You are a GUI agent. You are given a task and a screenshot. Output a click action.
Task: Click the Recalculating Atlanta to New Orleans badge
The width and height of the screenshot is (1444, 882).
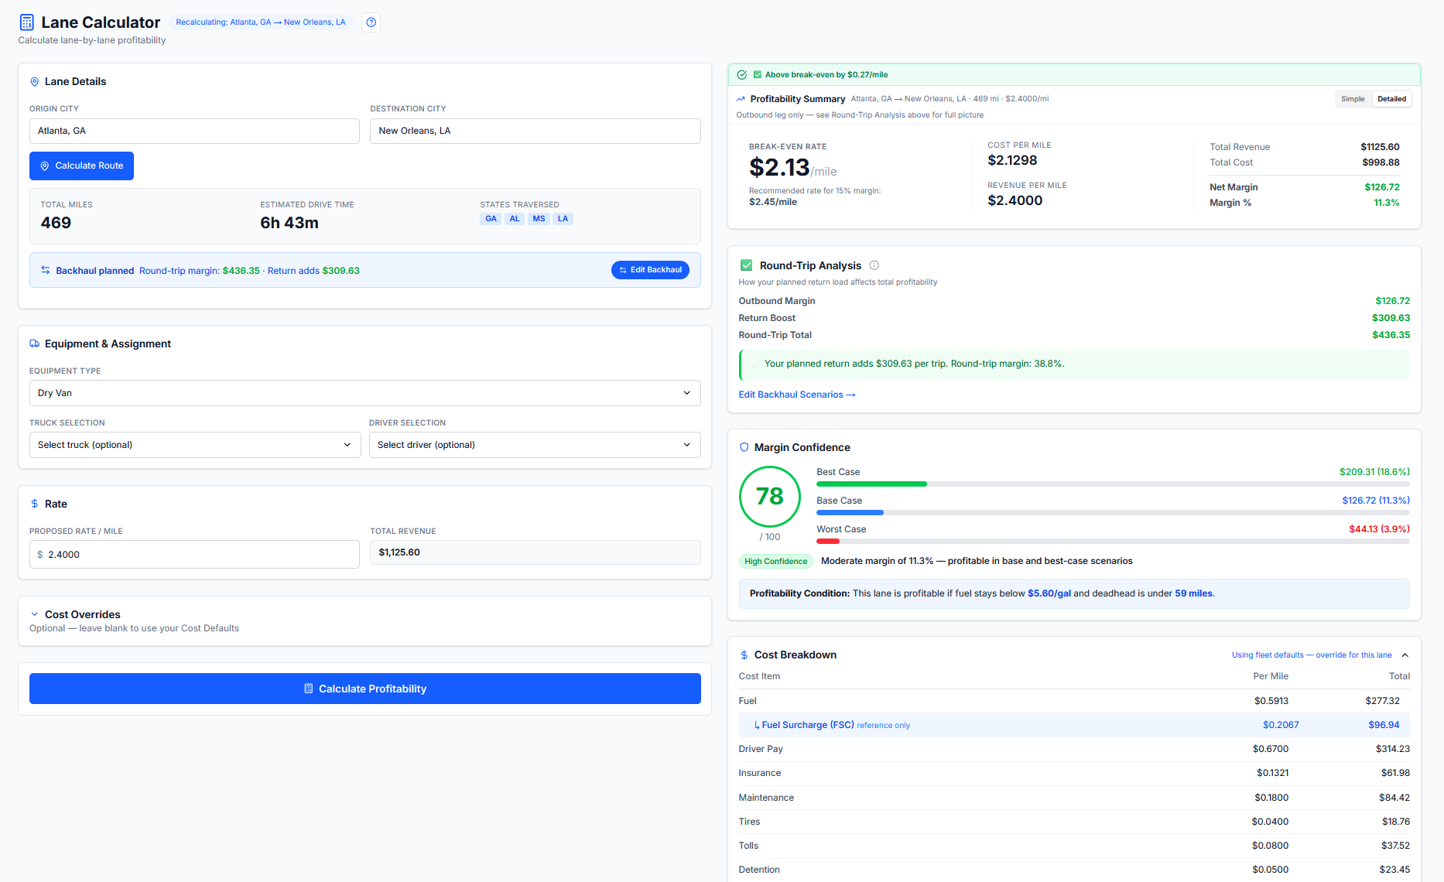click(260, 22)
